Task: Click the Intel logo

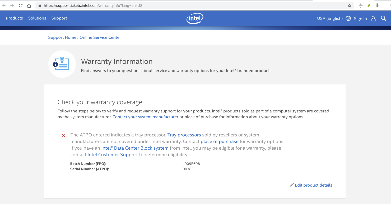Action: click(195, 18)
